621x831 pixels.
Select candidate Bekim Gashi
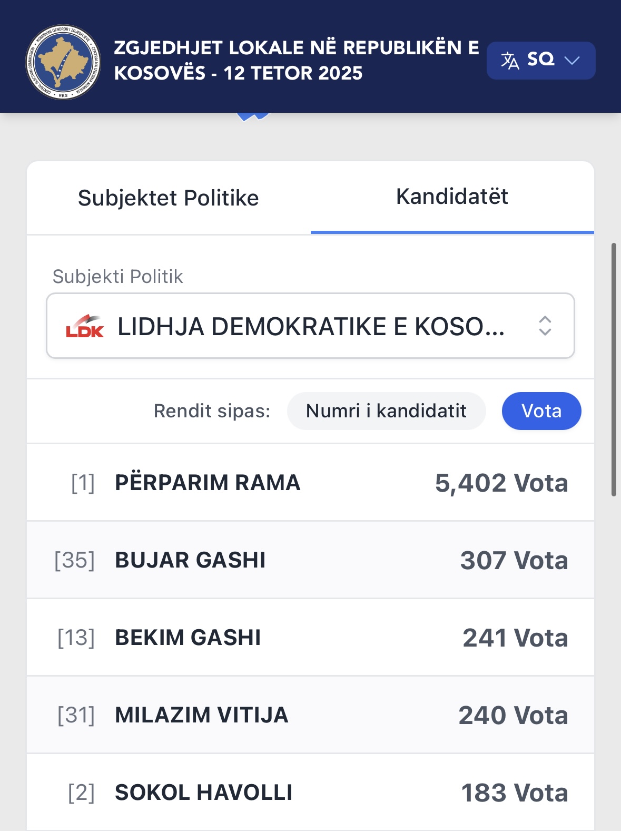point(310,638)
